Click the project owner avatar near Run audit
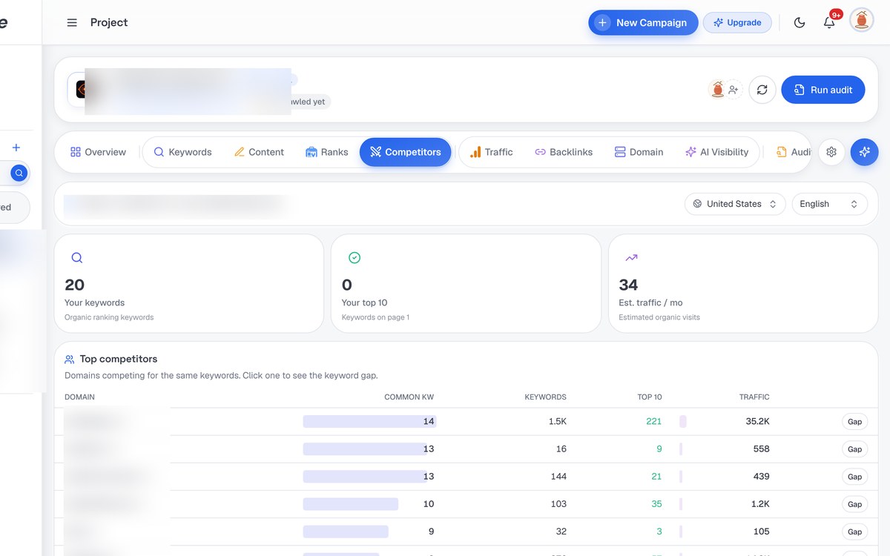The height and width of the screenshot is (556, 890). (x=717, y=90)
